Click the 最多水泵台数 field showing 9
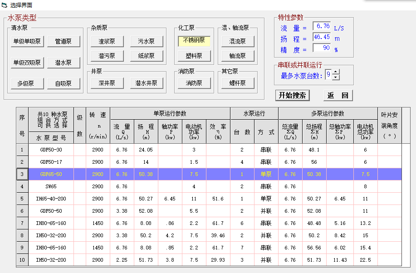Screen dimensions: 416x273 coord(328,74)
